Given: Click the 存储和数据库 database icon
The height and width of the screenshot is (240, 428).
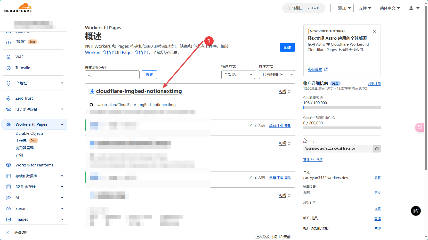Looking at the screenshot, I should click(9, 176).
